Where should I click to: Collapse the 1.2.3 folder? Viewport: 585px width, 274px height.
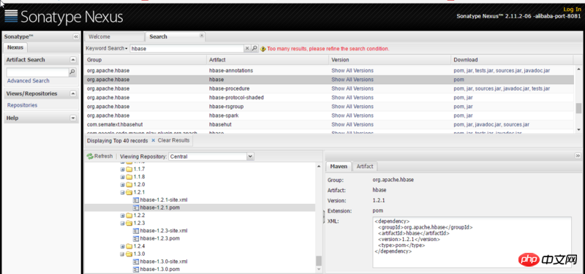[x=122, y=224]
